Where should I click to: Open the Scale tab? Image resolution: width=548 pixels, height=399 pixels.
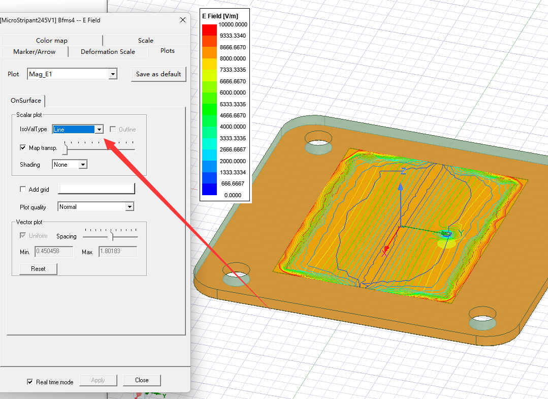pyautogui.click(x=145, y=41)
